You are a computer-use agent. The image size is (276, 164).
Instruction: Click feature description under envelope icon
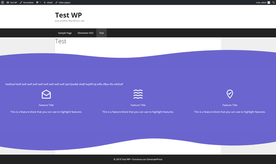coord(46,112)
